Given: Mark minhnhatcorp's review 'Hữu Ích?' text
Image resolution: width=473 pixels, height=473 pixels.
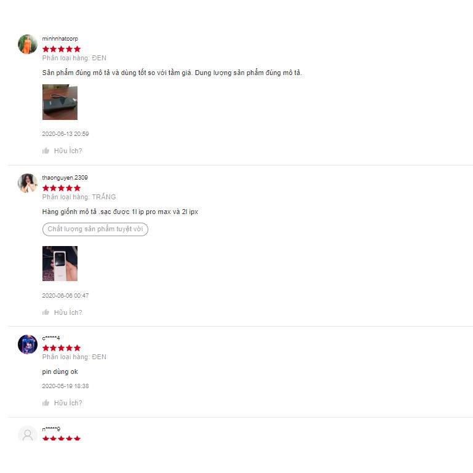Looking at the screenshot, I should [x=68, y=151].
